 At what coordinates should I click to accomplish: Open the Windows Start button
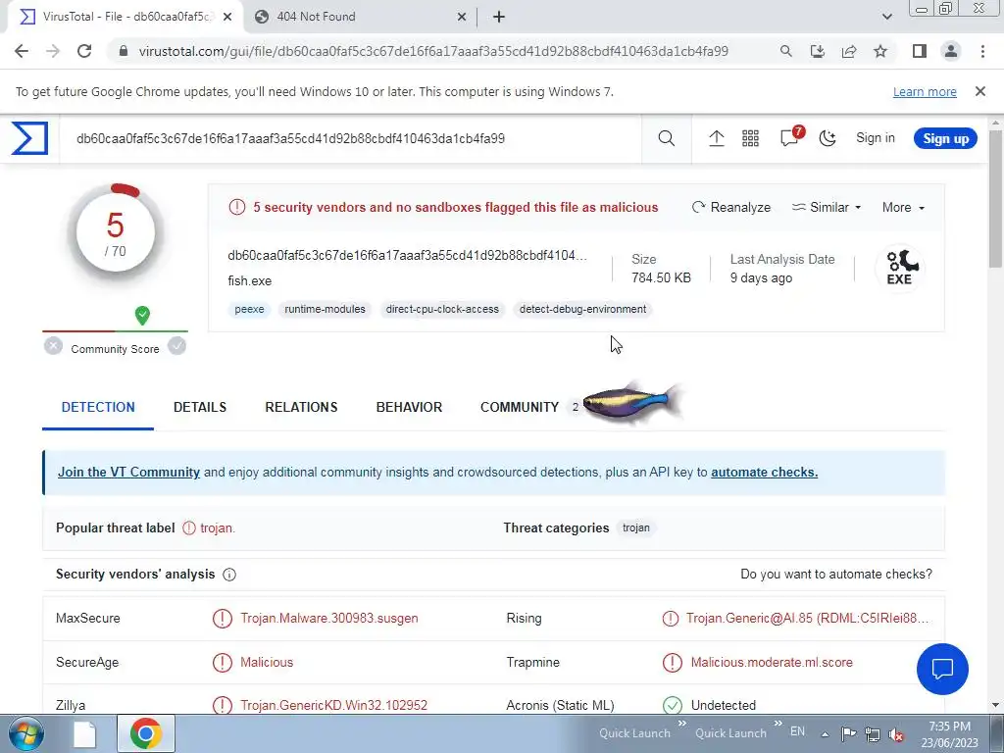pyautogui.click(x=25, y=733)
